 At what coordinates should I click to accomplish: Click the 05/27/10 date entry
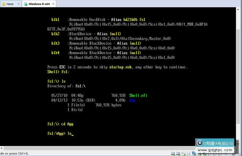tap(59, 96)
